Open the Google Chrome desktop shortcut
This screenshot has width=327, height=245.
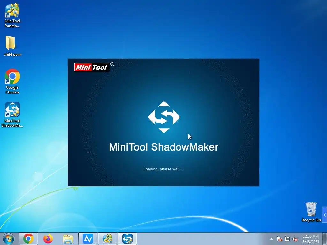coord(12,81)
